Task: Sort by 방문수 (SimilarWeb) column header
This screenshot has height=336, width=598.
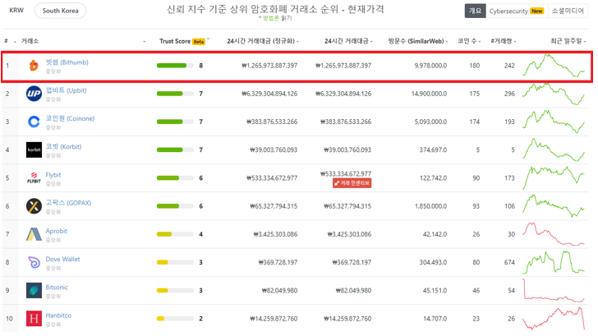Action: tap(416, 41)
